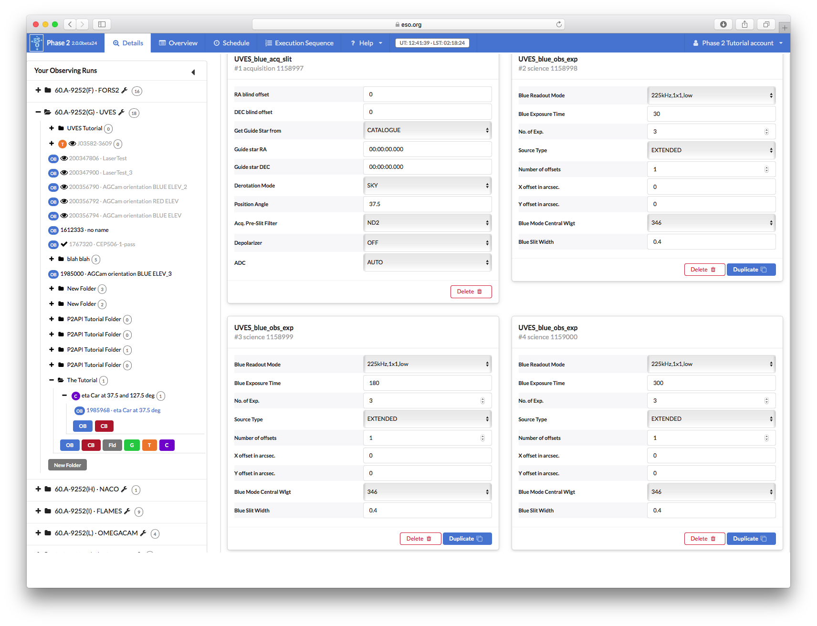Click the Safari forward arrow

83,24
